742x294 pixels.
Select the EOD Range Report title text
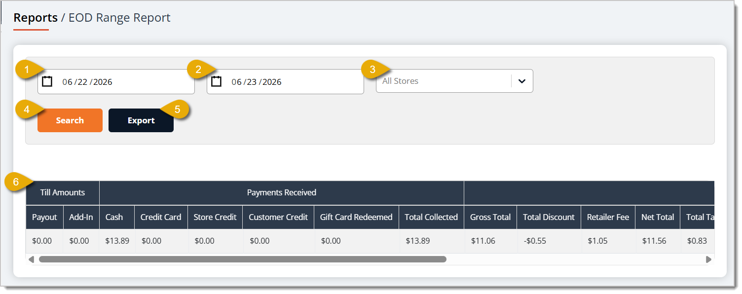(x=119, y=18)
